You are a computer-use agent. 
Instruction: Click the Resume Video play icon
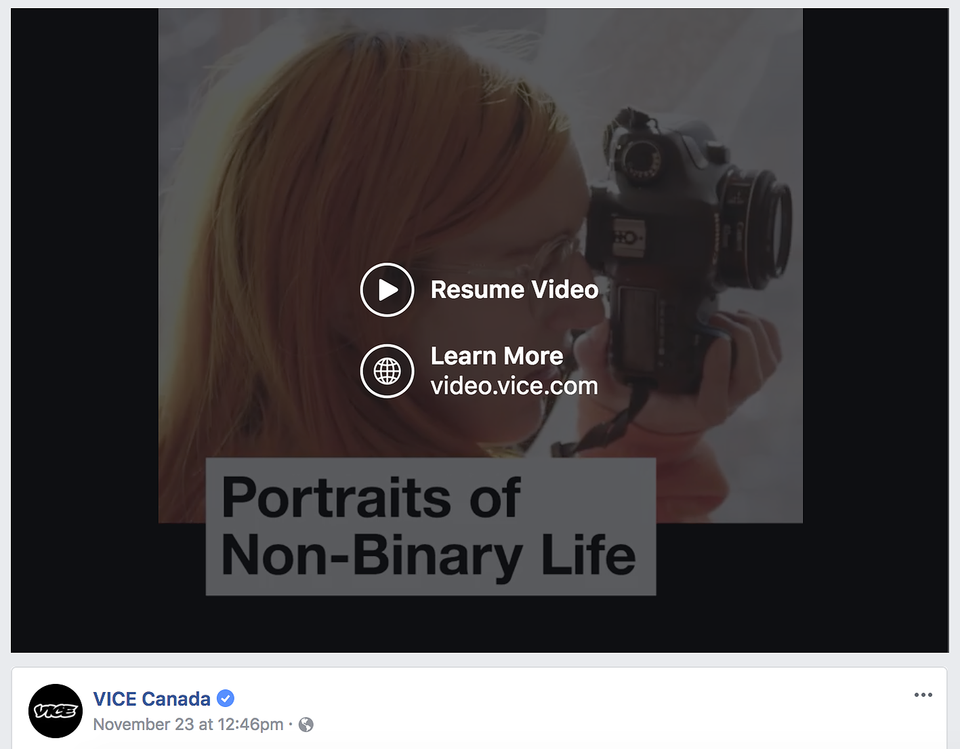point(387,290)
